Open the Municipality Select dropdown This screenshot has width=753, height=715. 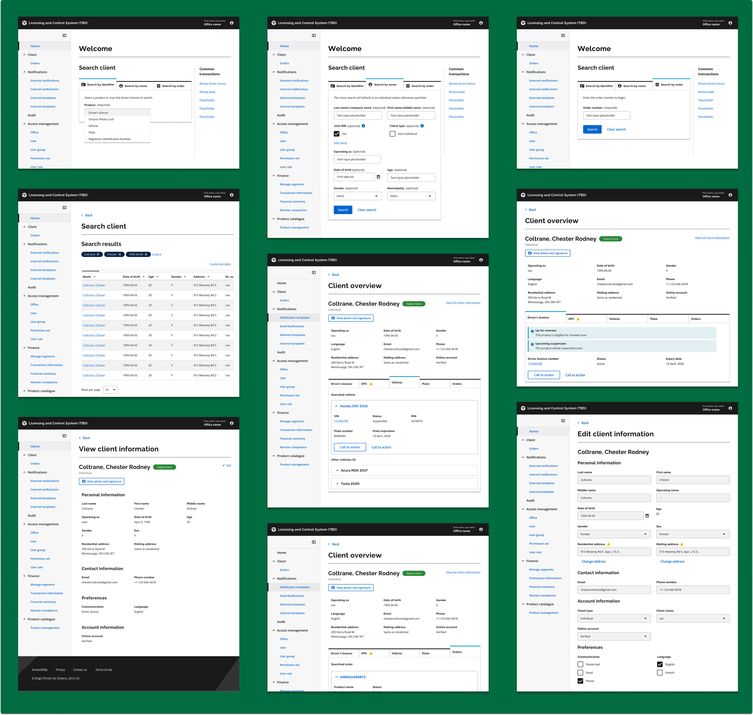(411, 196)
